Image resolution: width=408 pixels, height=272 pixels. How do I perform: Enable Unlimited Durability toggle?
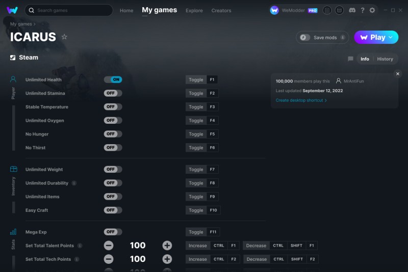click(113, 183)
